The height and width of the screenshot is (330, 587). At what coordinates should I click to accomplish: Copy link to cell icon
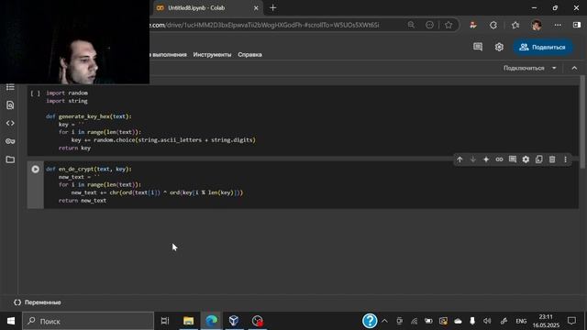(x=499, y=159)
